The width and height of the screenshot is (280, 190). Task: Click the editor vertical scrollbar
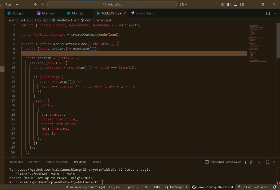(x=278, y=40)
